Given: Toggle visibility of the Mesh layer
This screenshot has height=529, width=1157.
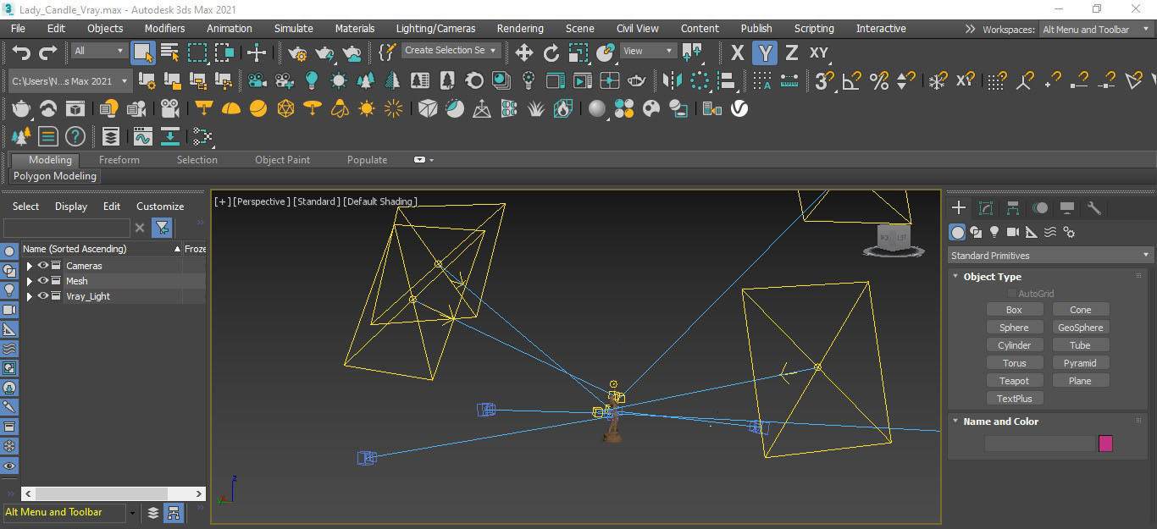Looking at the screenshot, I should (43, 281).
